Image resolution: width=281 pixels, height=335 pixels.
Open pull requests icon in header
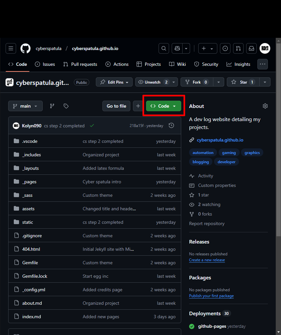coord(238,48)
